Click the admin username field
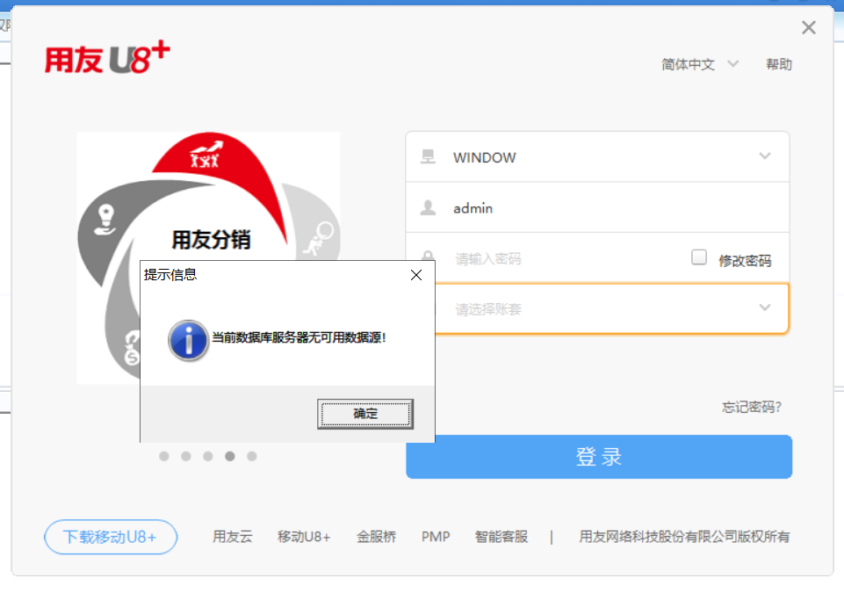The image size is (844, 593). (x=597, y=207)
